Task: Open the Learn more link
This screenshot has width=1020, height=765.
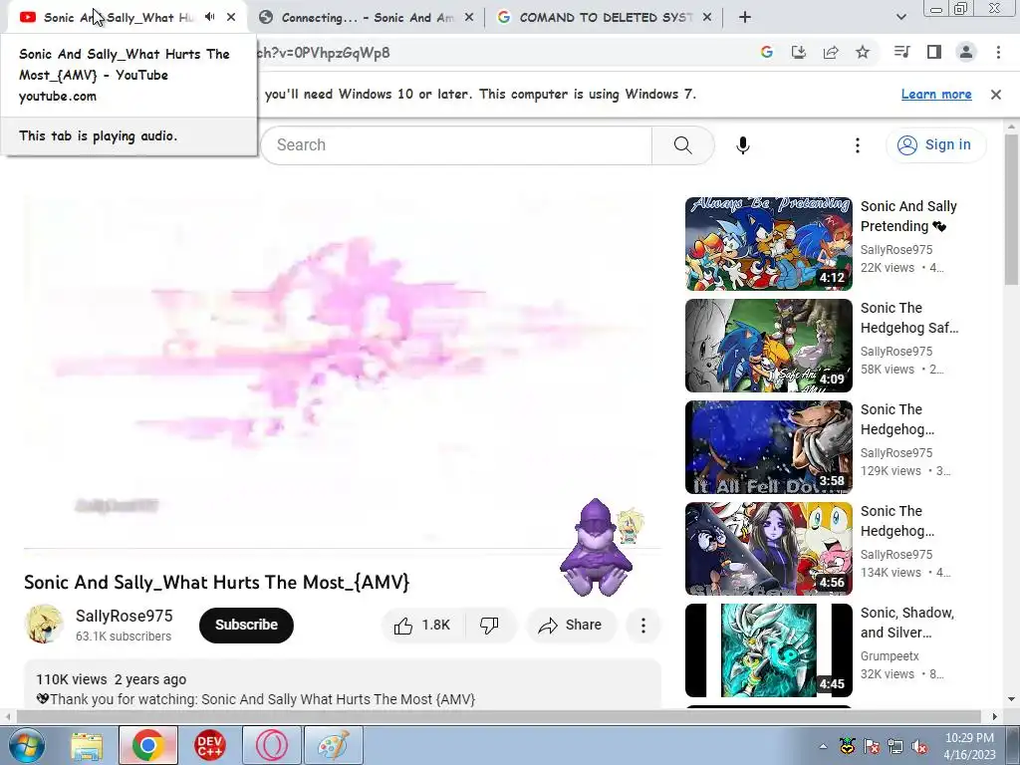Action: tap(936, 95)
